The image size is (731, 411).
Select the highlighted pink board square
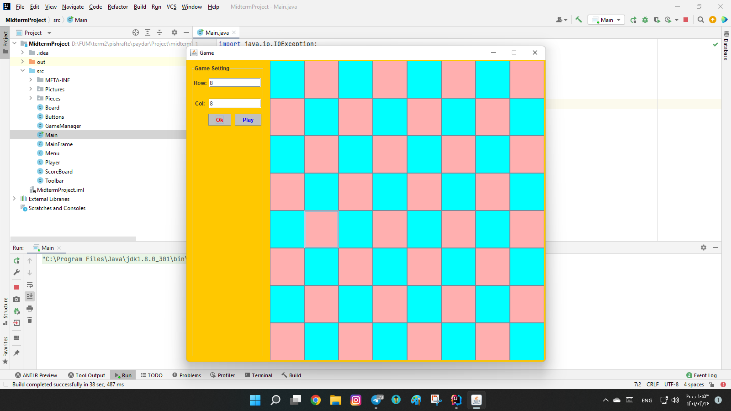(x=321, y=229)
